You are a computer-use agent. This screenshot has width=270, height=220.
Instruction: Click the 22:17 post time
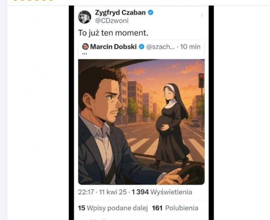(86, 192)
